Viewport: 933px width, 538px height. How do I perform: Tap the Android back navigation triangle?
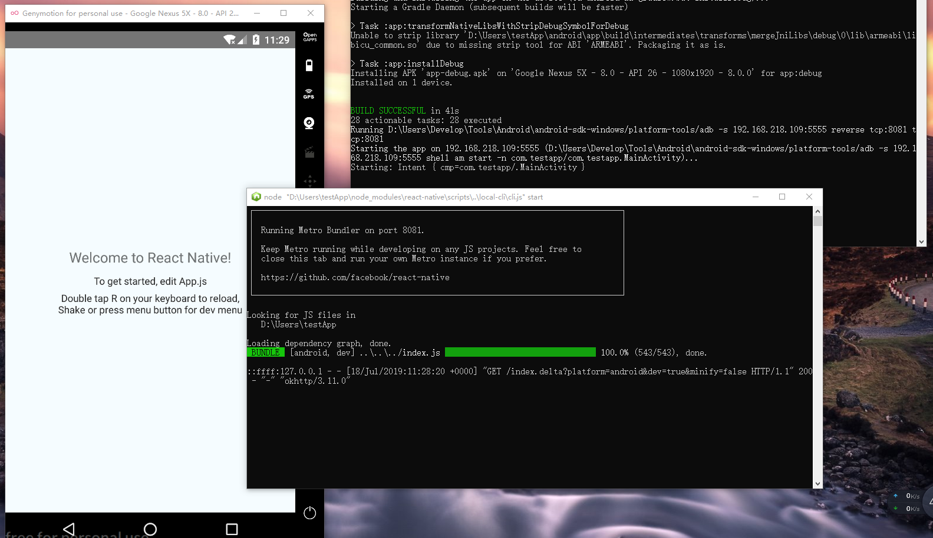[69, 529]
